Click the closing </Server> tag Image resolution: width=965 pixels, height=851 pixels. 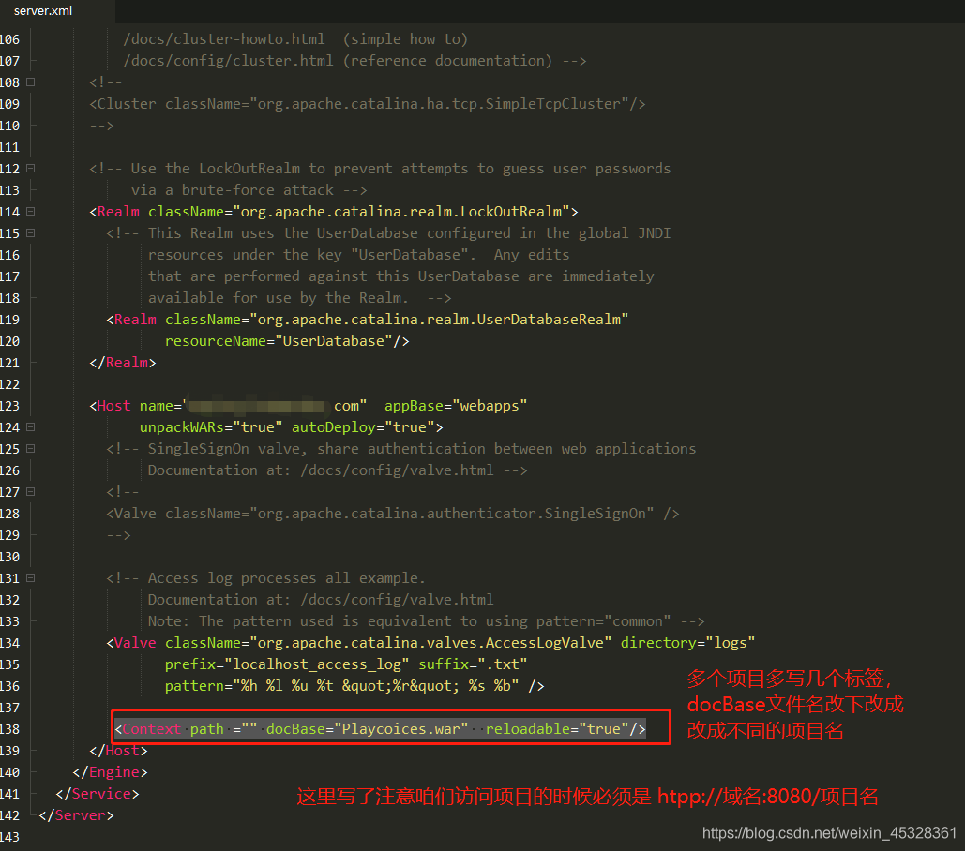pos(76,814)
